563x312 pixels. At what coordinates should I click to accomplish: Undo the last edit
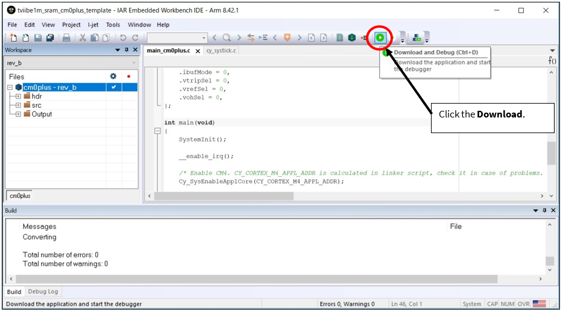pos(123,38)
